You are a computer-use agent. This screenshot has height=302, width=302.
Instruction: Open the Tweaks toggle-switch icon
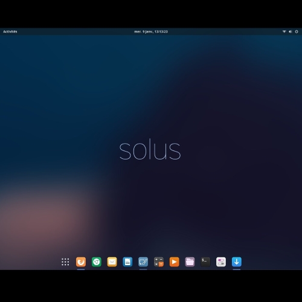pos(221,262)
